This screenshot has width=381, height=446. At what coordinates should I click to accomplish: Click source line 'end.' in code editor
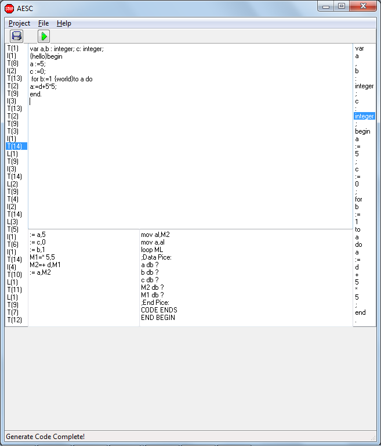[36, 94]
